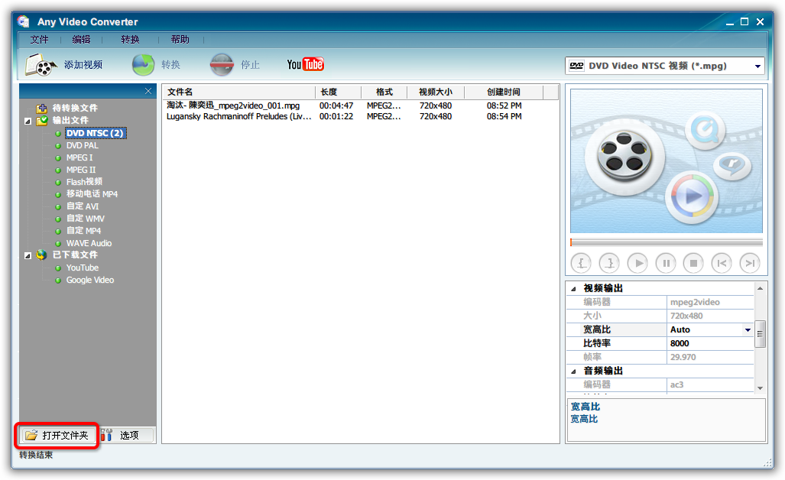
Task: Click the set end-point marker icon
Action: click(608, 263)
